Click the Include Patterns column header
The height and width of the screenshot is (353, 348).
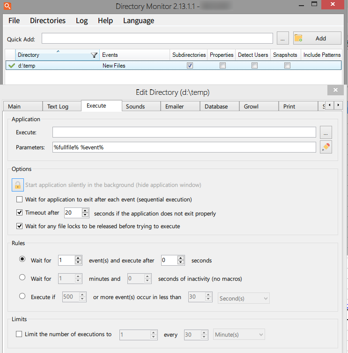click(322, 55)
